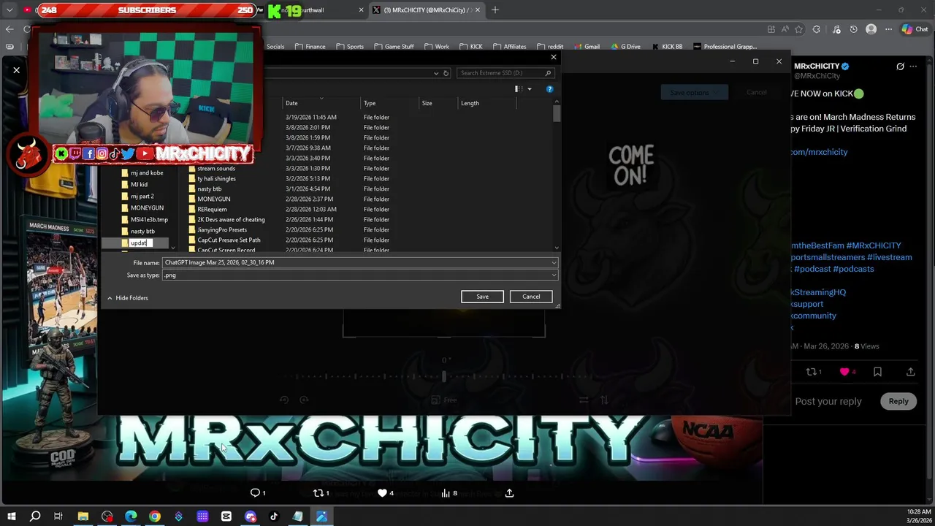Screen dimensions: 935x526
Task: Select 'mj and kobe' in the folder tree
Action: 146,173
